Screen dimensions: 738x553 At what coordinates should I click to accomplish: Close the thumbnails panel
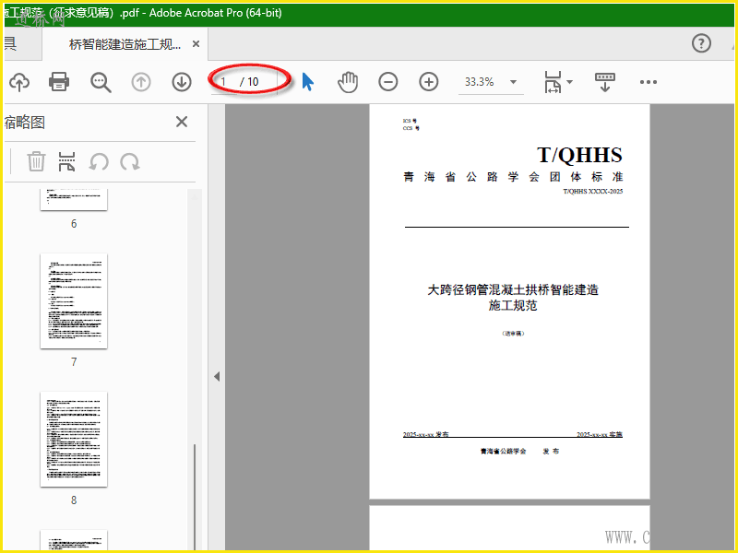point(182,122)
